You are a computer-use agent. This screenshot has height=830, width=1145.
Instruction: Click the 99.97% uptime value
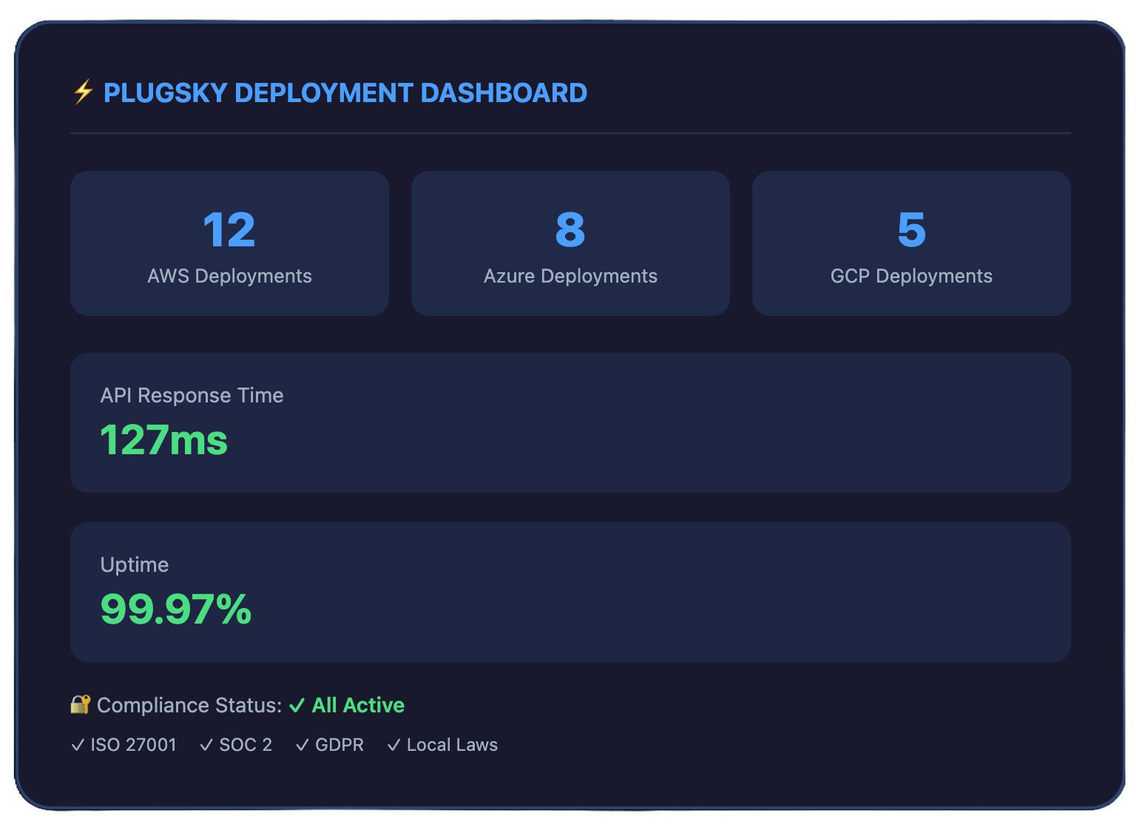point(176,610)
